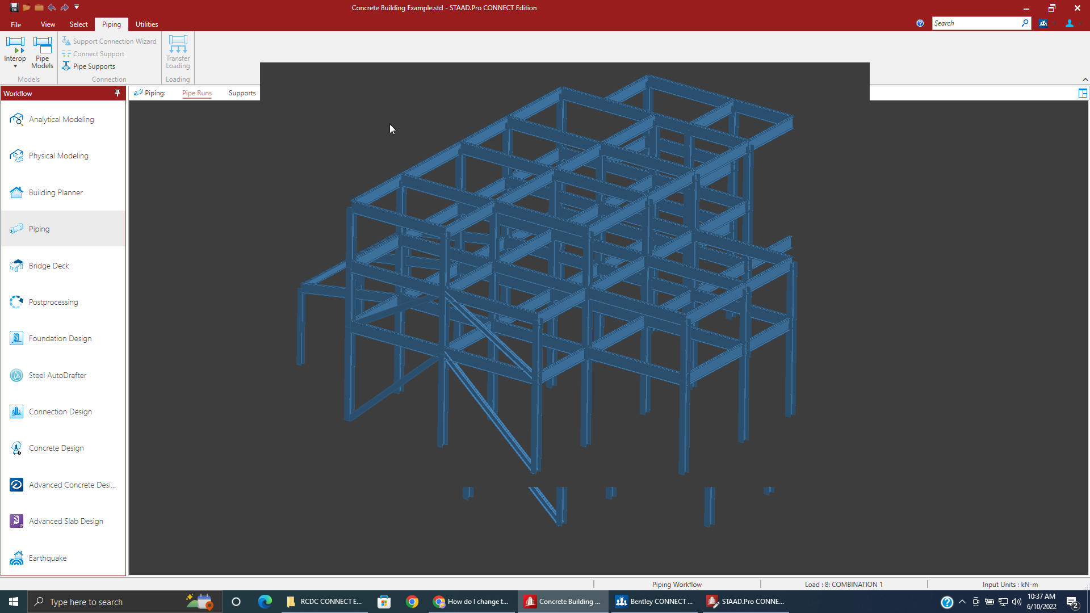The image size is (1090, 613).
Task: Open the Windows Start menu
Action: (x=14, y=602)
